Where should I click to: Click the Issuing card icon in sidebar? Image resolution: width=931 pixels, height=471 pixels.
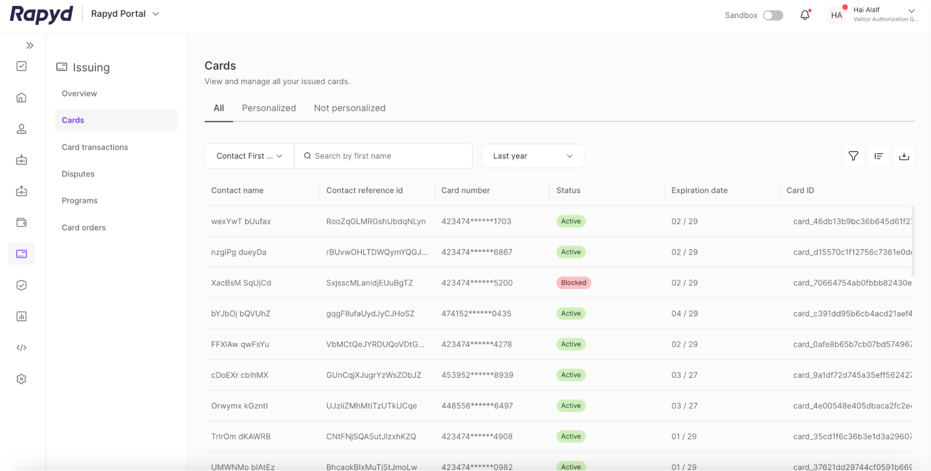pos(21,253)
